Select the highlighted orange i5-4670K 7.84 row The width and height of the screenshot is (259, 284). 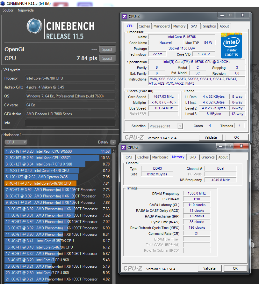pos(58,183)
